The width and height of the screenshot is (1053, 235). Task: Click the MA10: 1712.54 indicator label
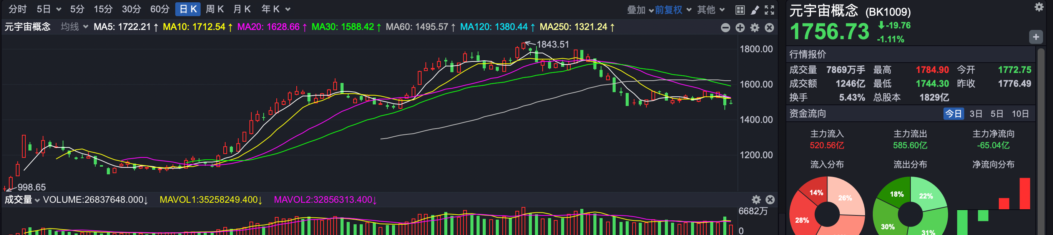198,27
